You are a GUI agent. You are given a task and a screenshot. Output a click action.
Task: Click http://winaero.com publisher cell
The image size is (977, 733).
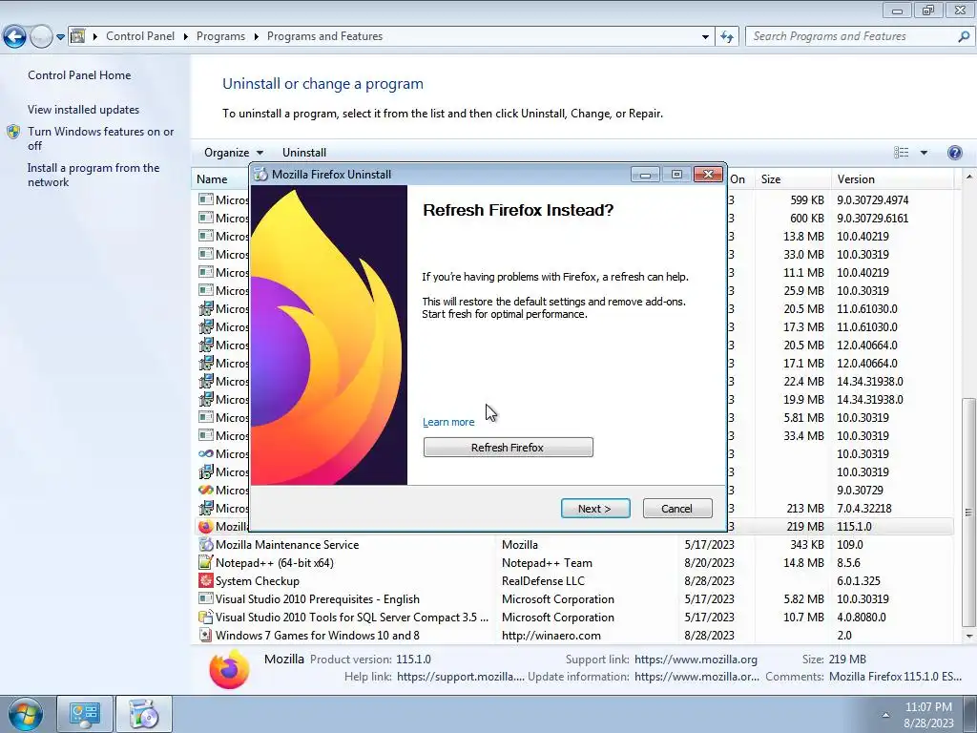[x=551, y=635]
